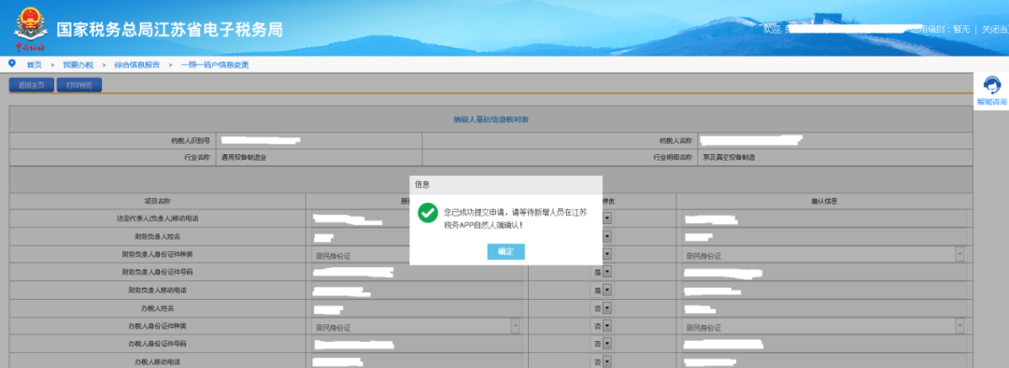Open modify dropdown for 财务负责人身份证件号码 row

click(x=607, y=273)
